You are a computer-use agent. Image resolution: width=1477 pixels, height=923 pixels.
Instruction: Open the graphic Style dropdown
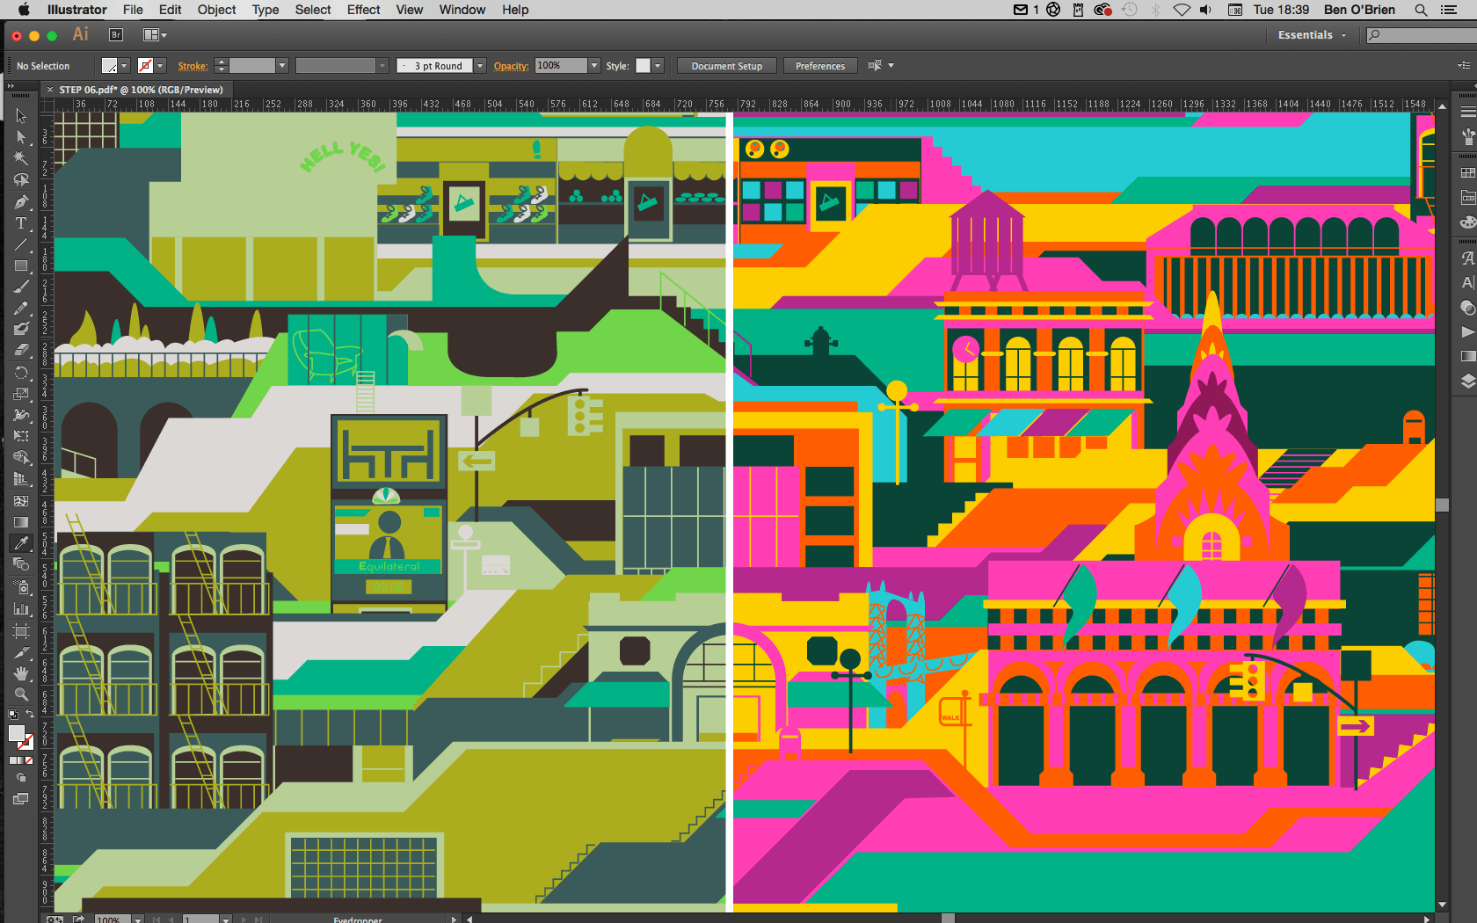point(657,66)
